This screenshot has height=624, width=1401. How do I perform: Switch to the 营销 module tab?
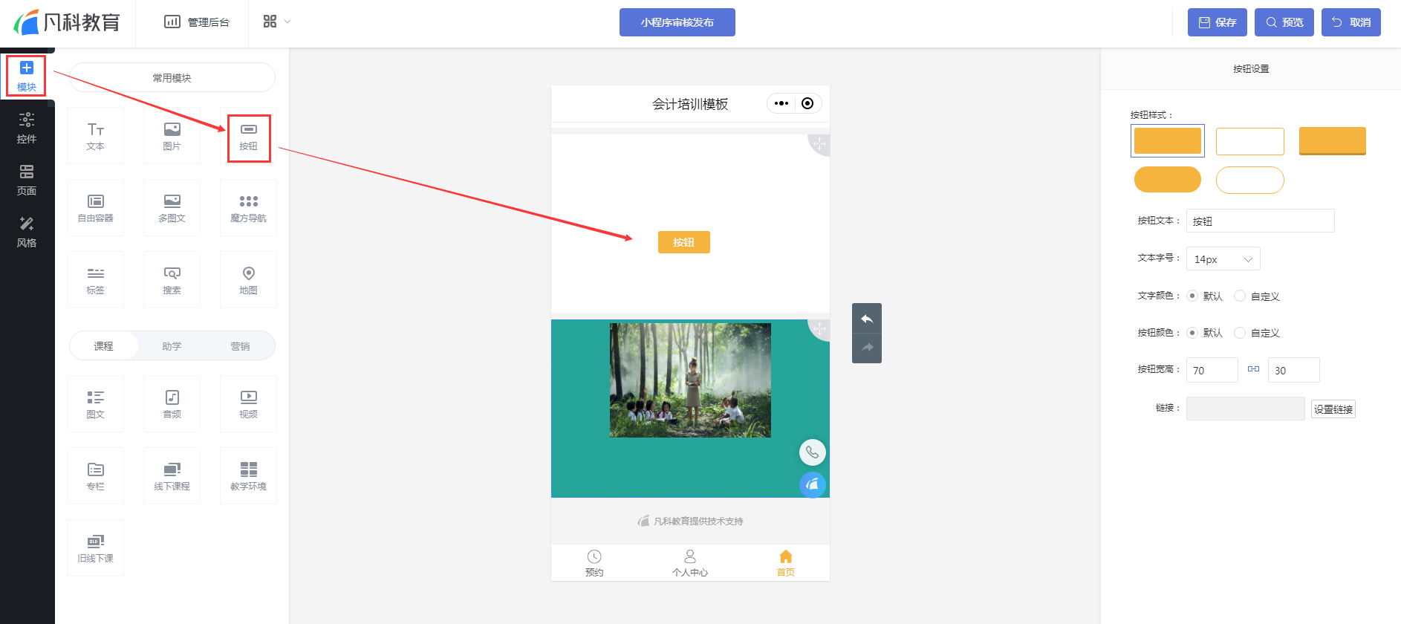click(x=240, y=346)
